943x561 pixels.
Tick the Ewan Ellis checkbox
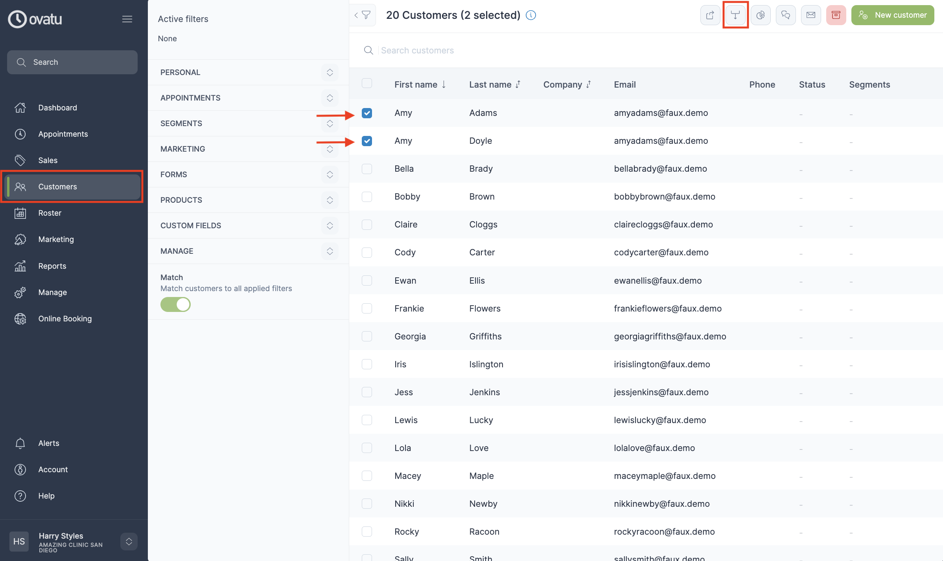pos(367,280)
